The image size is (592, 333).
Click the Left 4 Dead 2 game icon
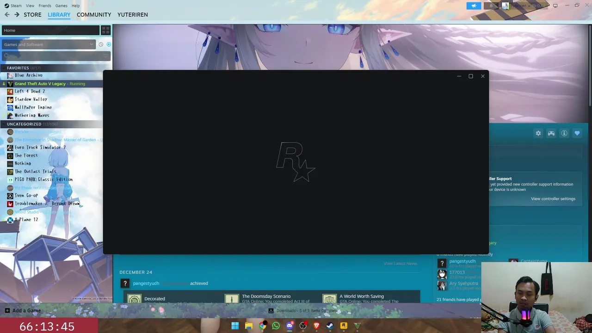(x=10, y=91)
